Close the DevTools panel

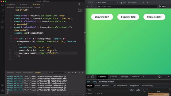(x=168, y=77)
